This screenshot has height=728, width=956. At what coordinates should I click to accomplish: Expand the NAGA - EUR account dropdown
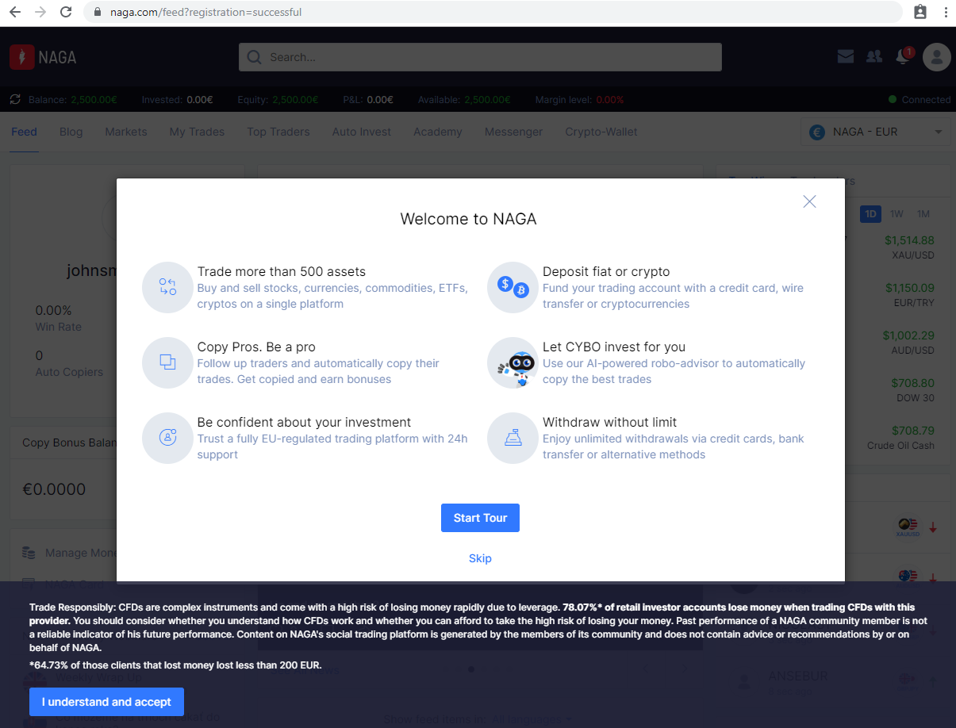click(x=876, y=132)
